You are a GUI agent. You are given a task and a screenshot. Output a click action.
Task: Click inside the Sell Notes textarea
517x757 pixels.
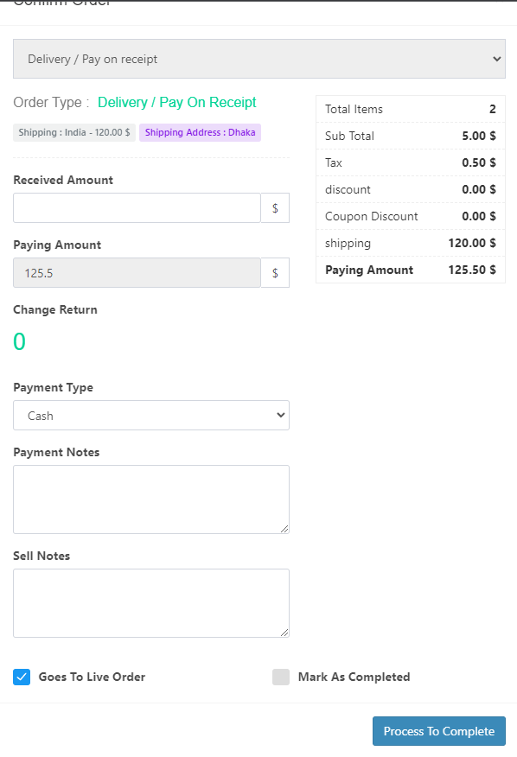coord(150,602)
